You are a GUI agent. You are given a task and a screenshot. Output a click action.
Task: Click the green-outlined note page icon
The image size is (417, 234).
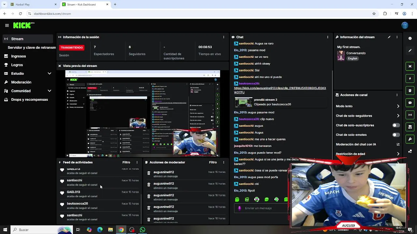pos(410,90)
